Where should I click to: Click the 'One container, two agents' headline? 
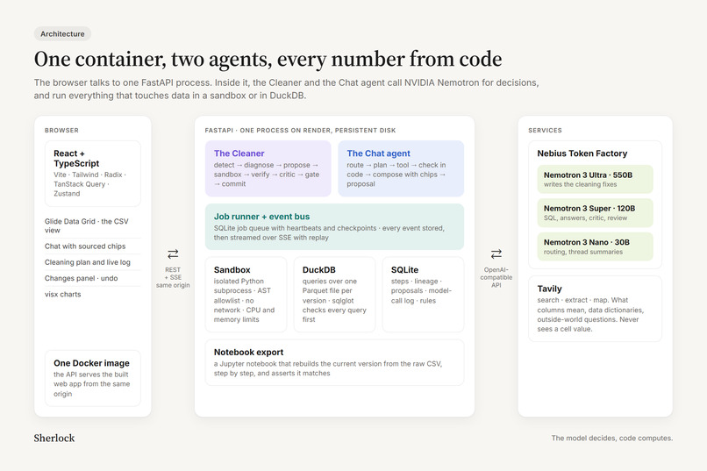(x=268, y=59)
